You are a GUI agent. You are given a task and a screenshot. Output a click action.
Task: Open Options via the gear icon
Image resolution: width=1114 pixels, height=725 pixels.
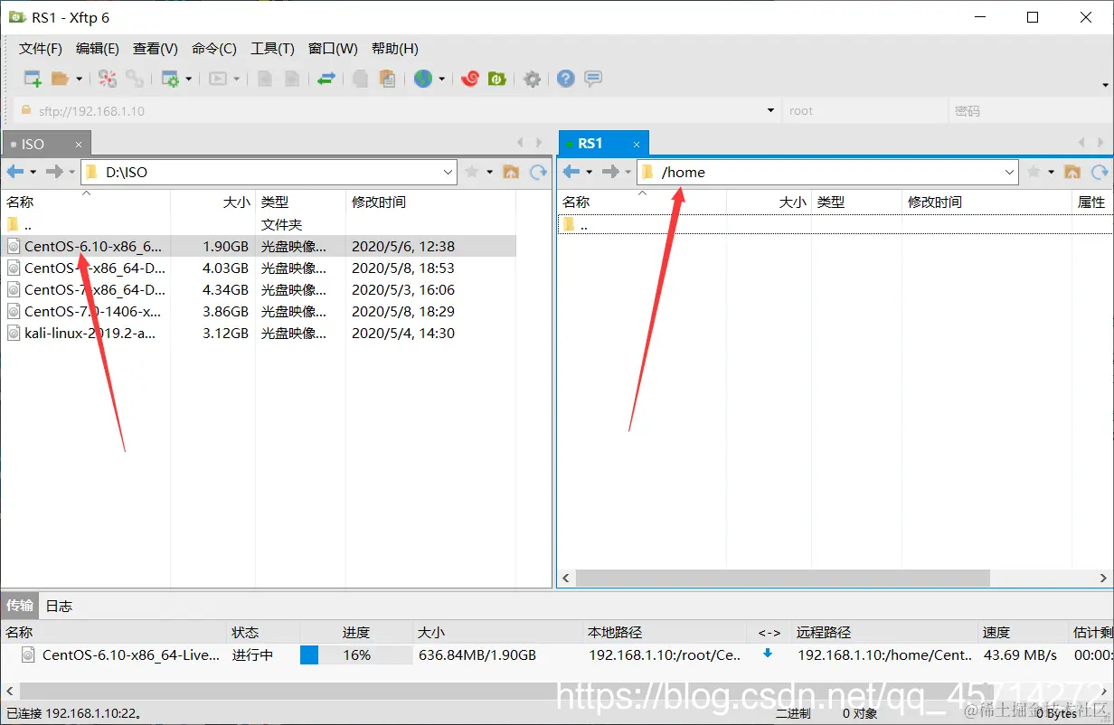(x=533, y=79)
